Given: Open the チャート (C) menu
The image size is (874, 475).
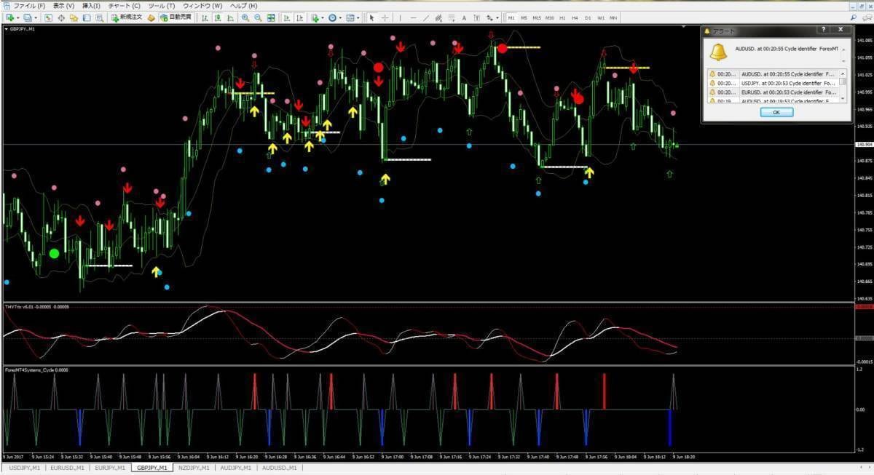Looking at the screenshot, I should pos(124,5).
